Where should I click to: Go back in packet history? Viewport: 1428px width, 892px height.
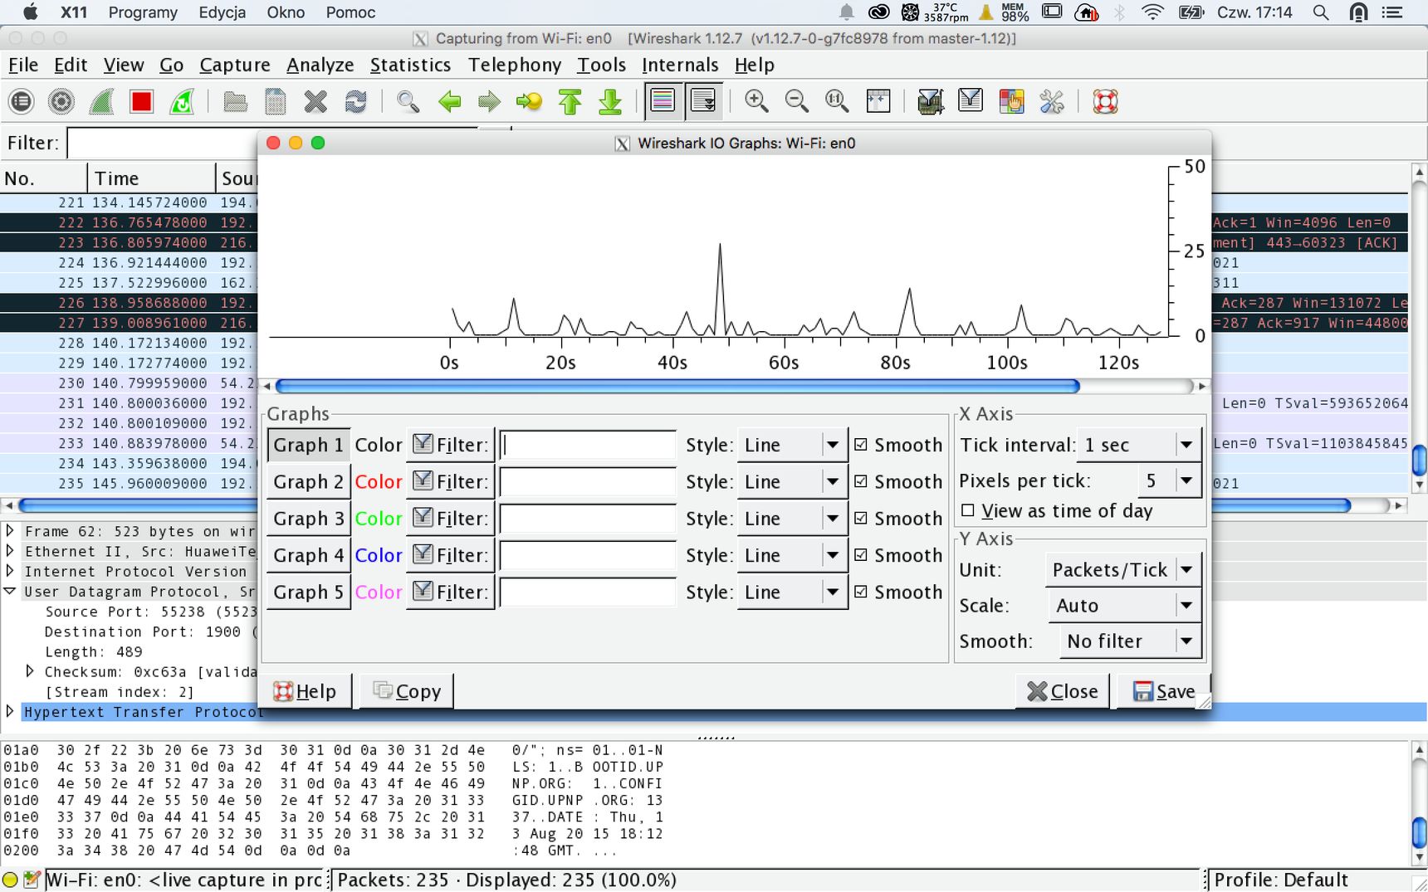(x=449, y=101)
